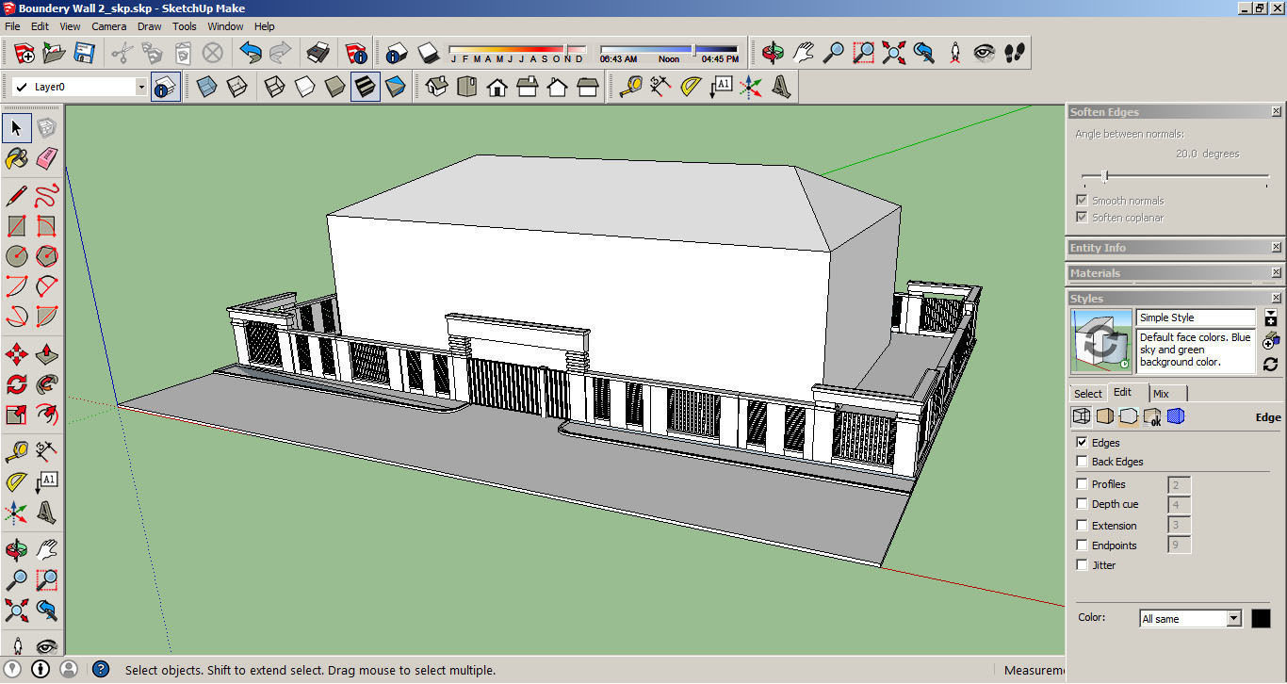Enable the Extension checkbox

[1082, 526]
